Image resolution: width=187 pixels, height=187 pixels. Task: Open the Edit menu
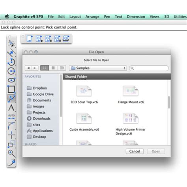pos(62,17)
